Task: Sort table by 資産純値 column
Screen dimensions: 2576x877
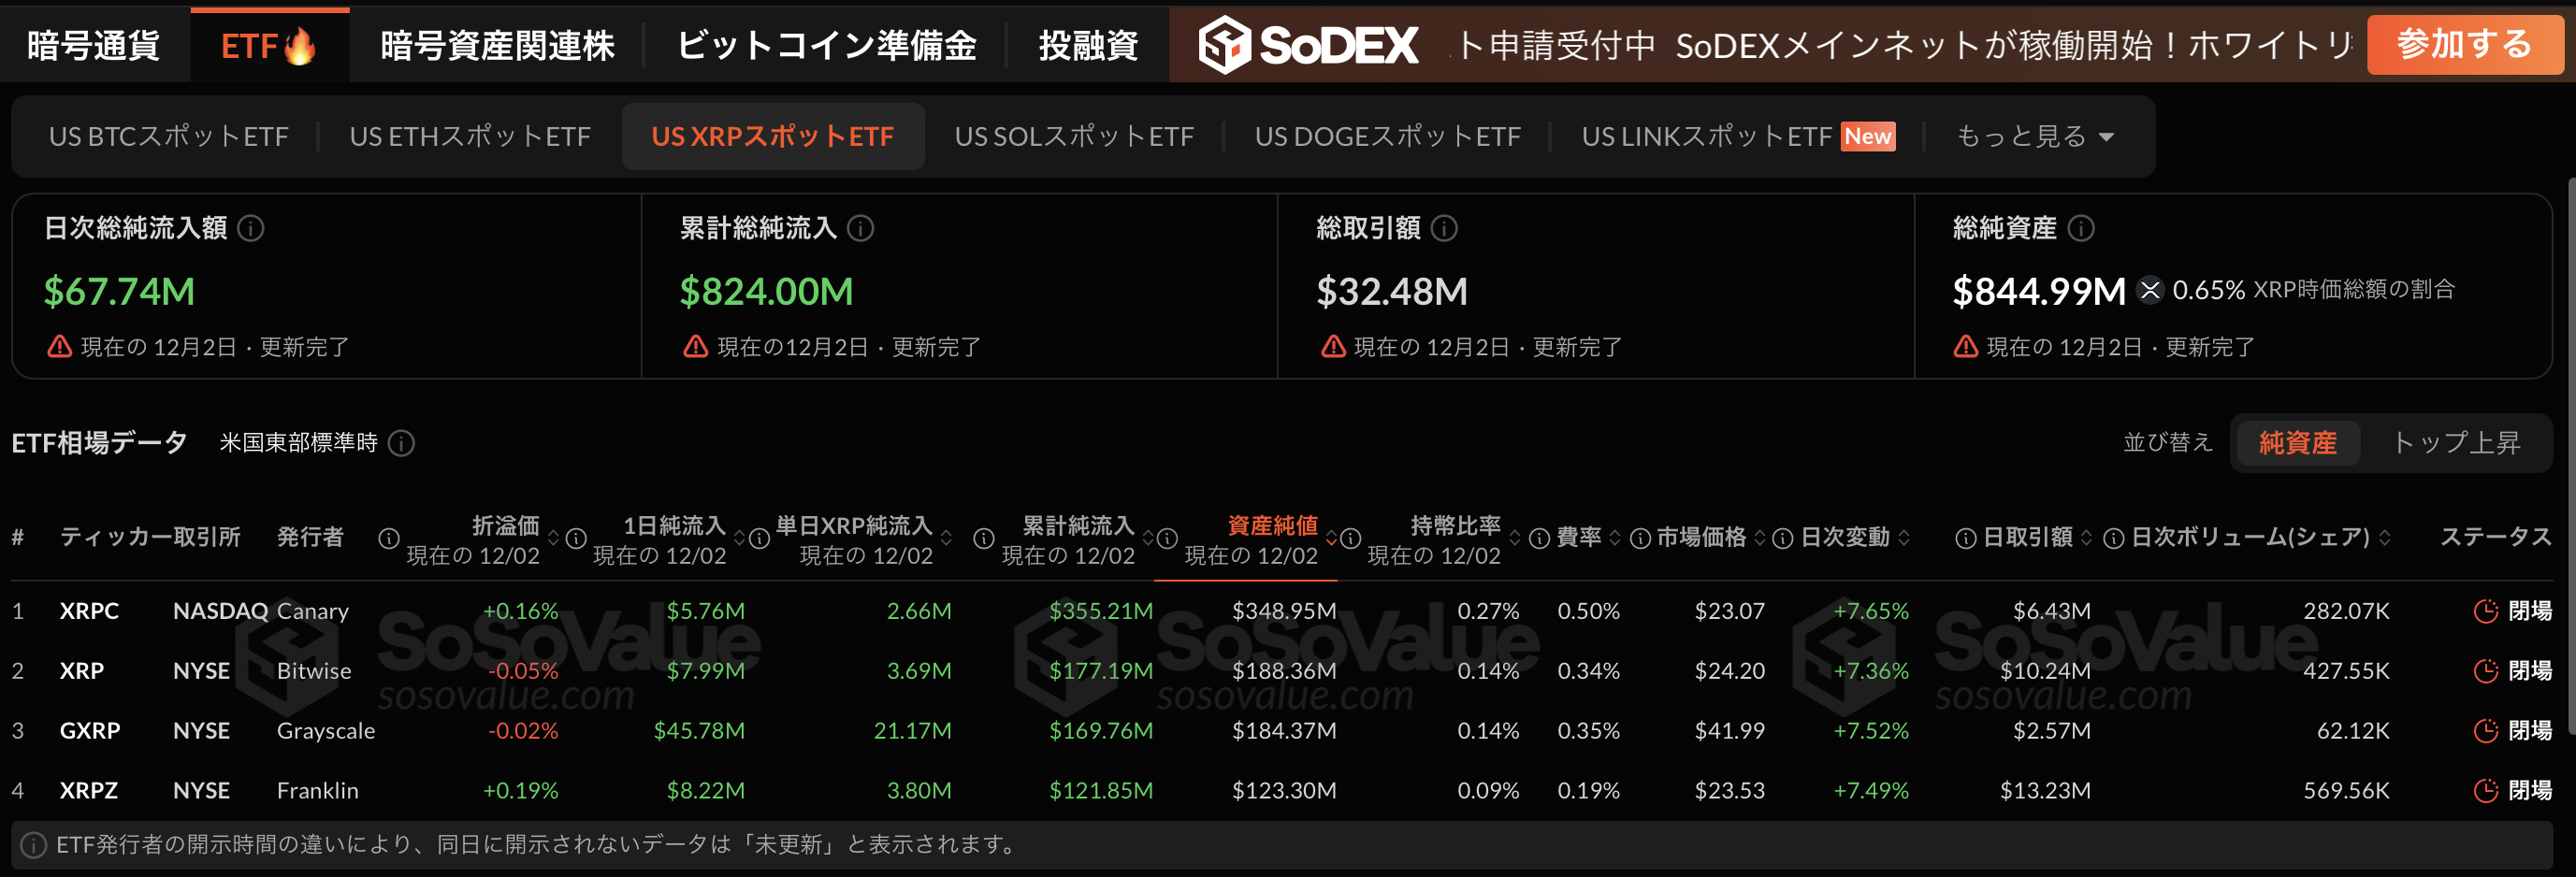Action: 1272,525
